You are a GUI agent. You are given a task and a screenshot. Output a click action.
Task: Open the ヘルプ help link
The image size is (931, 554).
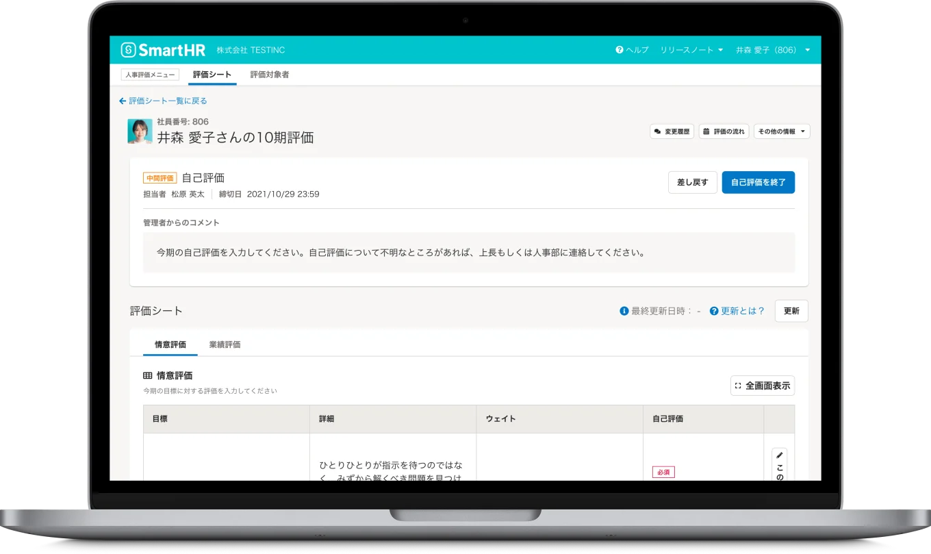[632, 50]
